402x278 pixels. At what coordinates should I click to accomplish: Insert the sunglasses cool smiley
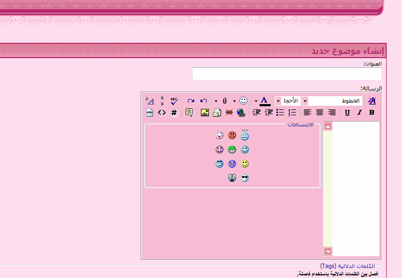pyautogui.click(x=245, y=178)
